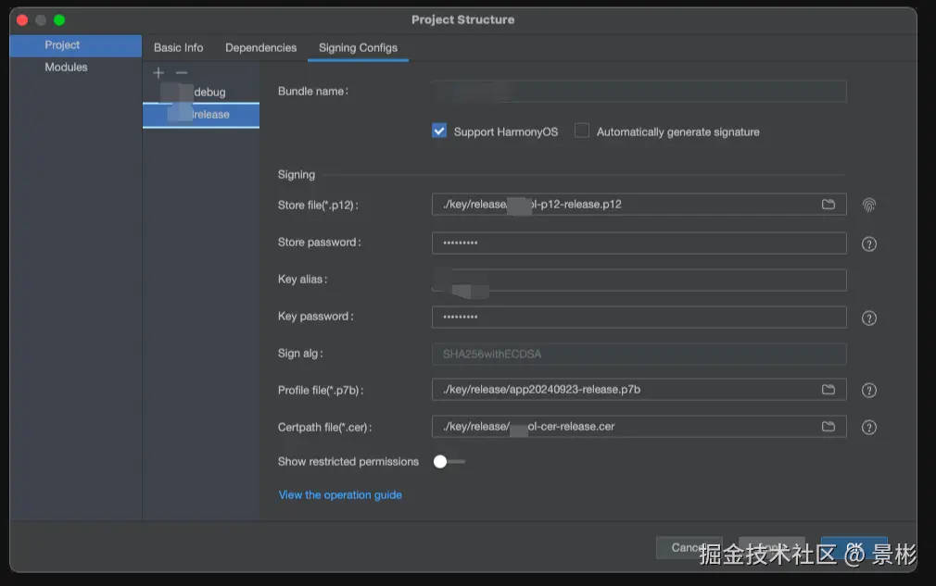Open help icon for Profile file
The image size is (936, 586).
(869, 391)
